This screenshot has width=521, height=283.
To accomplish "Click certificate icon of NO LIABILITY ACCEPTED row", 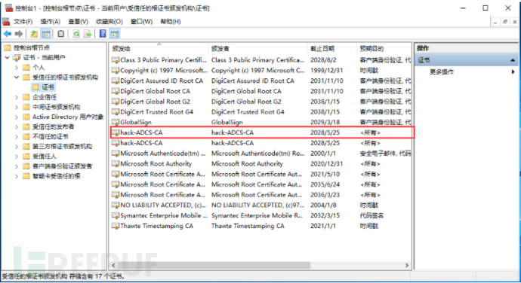I will tap(116, 205).
